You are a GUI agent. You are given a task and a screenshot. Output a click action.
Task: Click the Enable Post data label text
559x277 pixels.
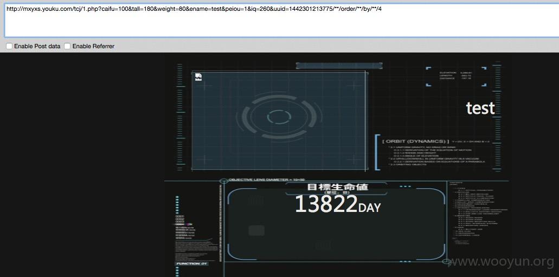coord(37,46)
